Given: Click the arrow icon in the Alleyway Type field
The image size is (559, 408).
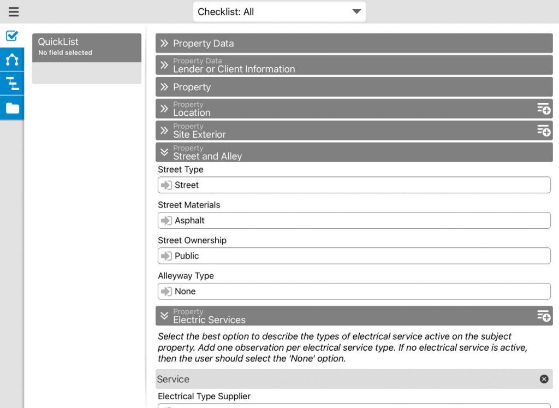Looking at the screenshot, I should coord(166,291).
